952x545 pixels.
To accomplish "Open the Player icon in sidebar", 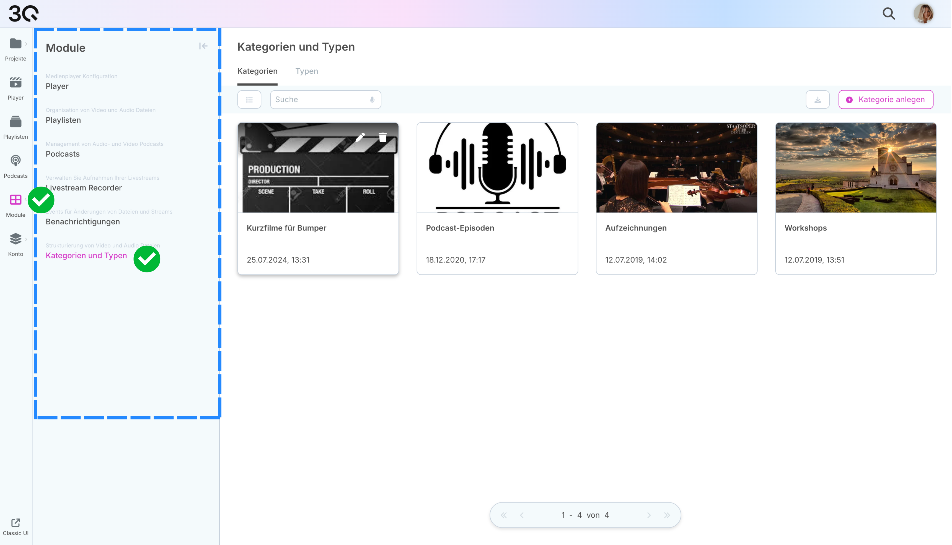I will tap(15, 83).
